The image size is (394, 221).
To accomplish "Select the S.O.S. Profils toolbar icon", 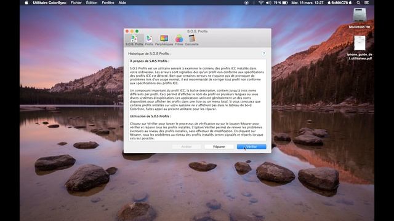I will click(134, 40).
